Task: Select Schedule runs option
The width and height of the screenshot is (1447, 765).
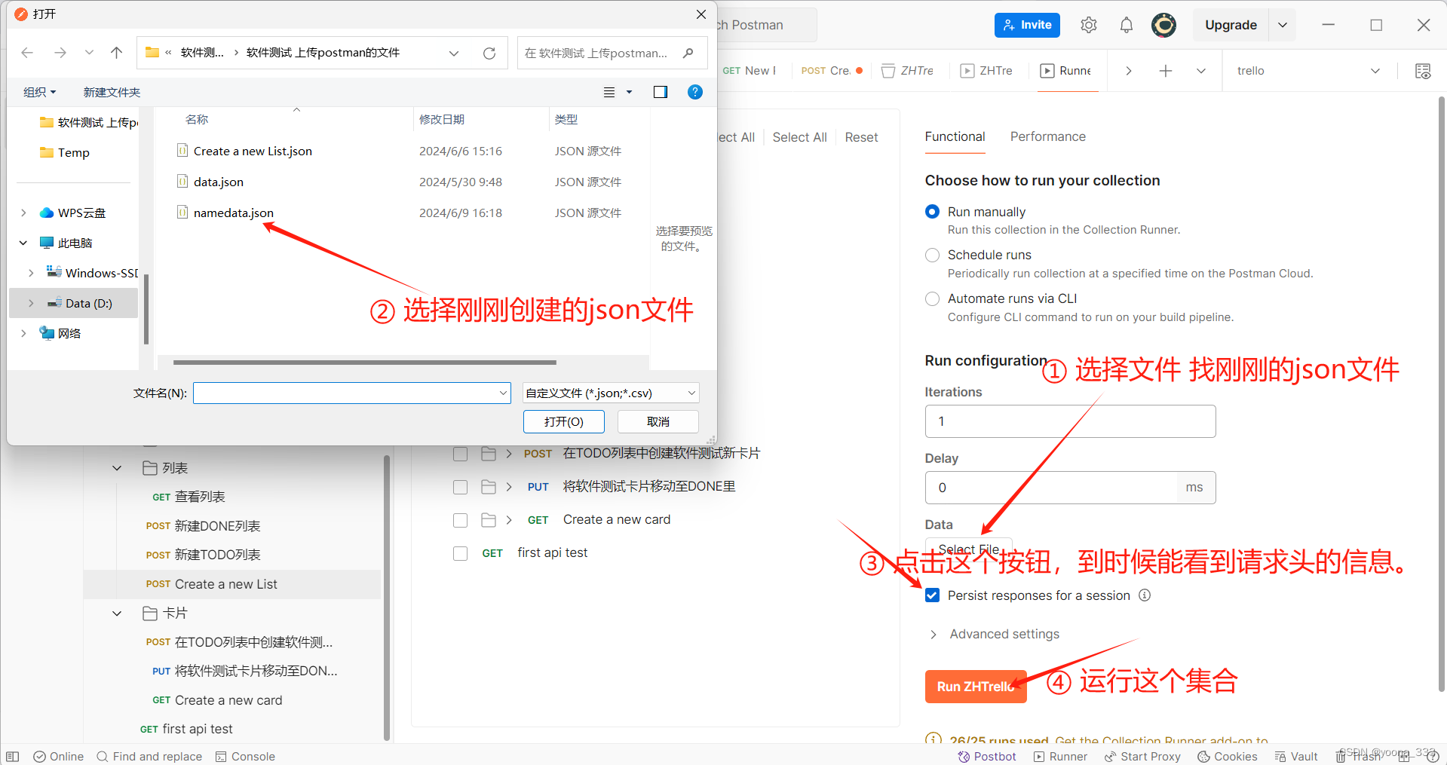Action: pyautogui.click(x=932, y=255)
